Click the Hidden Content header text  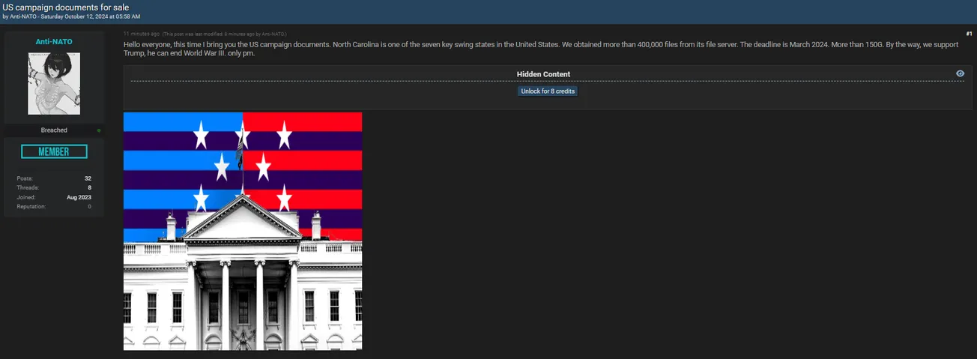[x=543, y=74]
